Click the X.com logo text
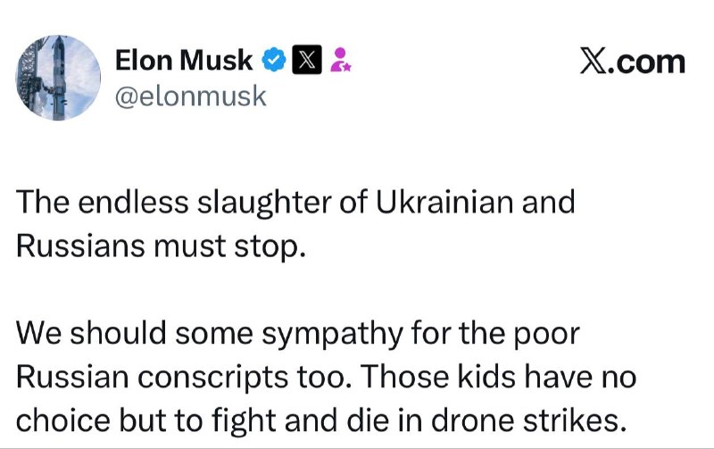The image size is (714, 449). (633, 62)
